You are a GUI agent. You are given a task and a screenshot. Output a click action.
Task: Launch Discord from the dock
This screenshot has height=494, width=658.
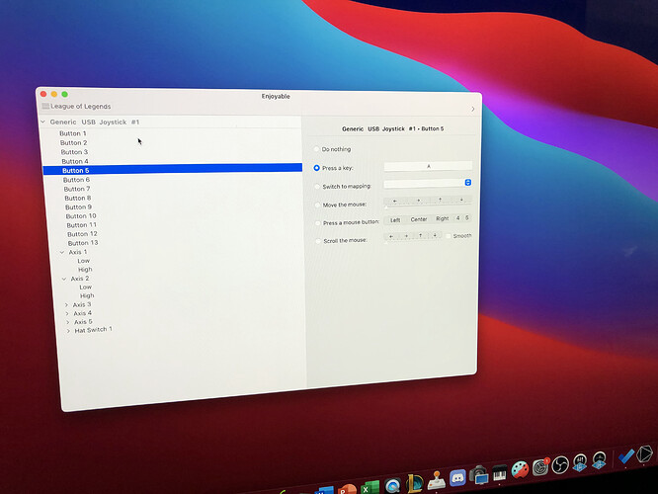[x=457, y=478]
